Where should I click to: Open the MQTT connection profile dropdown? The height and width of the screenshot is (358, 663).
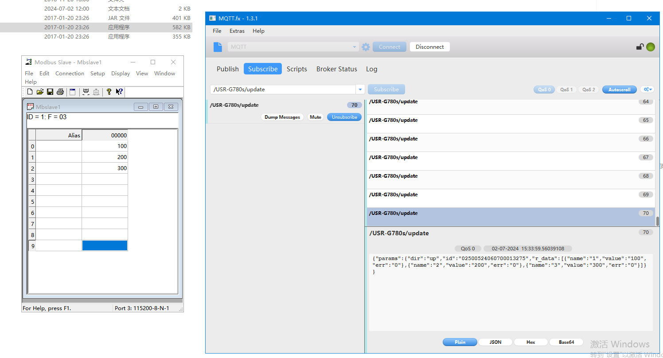(x=355, y=47)
